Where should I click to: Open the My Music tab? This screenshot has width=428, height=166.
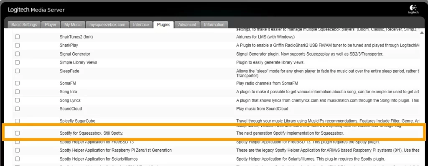73,25
